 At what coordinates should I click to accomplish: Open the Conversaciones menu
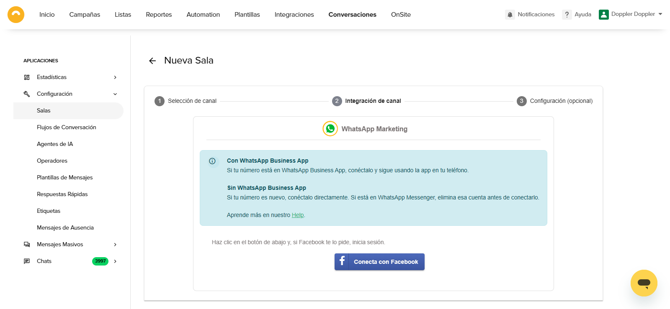pyautogui.click(x=353, y=15)
